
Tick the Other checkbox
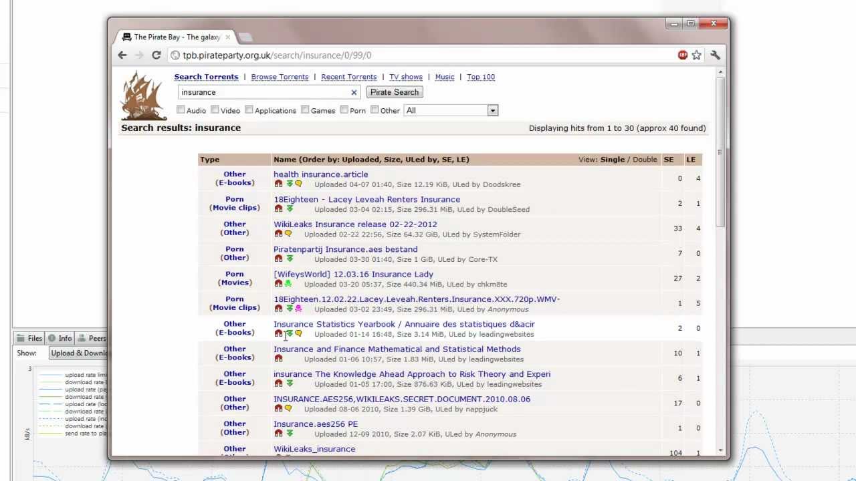click(374, 110)
